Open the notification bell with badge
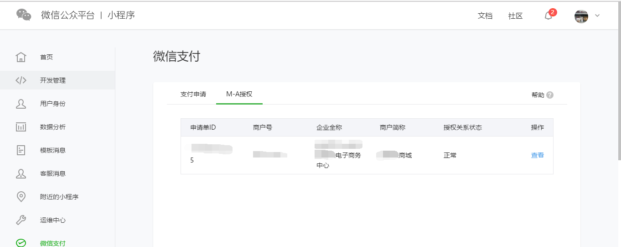621x247 pixels. coord(549,16)
